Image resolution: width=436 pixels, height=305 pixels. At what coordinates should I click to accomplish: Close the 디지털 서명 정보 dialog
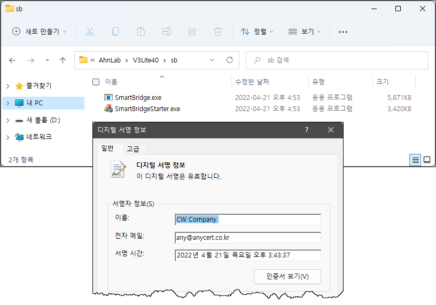click(x=331, y=130)
